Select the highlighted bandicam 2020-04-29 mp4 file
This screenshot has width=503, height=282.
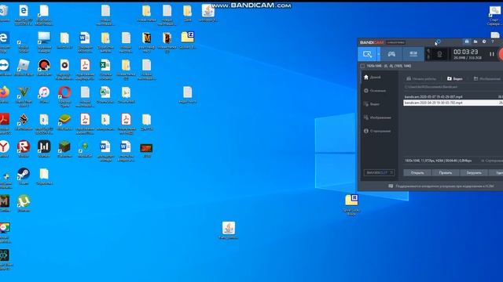click(453, 103)
